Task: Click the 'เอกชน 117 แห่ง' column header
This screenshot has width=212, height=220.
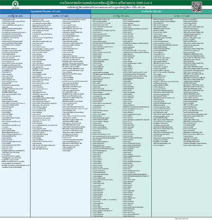Action: point(182,16)
